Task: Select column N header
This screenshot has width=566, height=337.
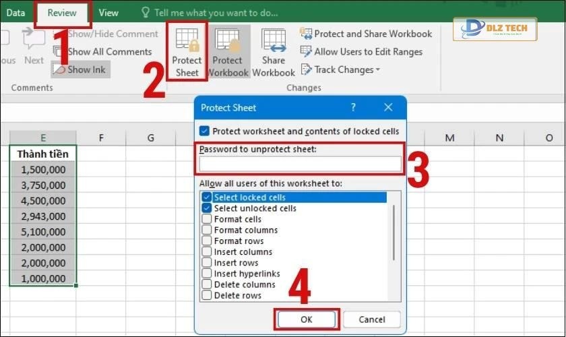Action: point(499,137)
